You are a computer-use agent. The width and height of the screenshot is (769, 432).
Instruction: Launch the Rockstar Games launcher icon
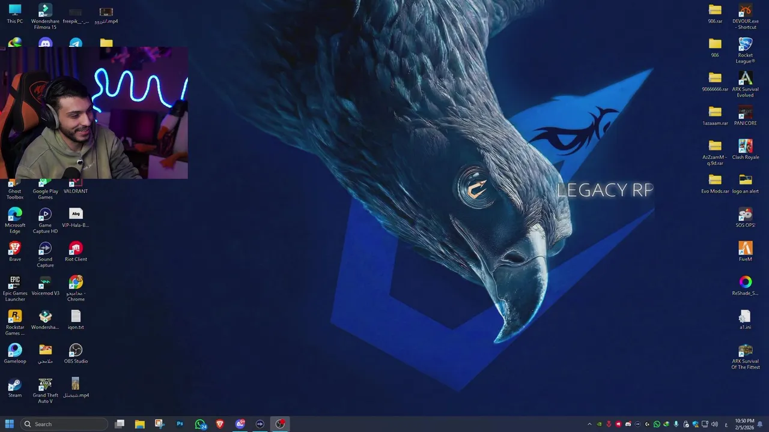point(15,323)
